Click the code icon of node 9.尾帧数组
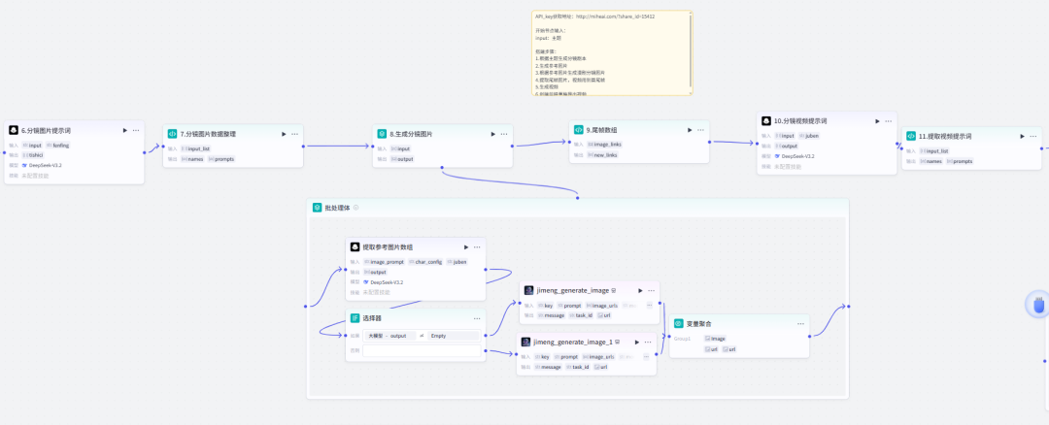 [579, 130]
